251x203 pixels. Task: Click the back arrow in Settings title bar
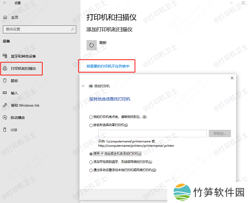[5, 3]
